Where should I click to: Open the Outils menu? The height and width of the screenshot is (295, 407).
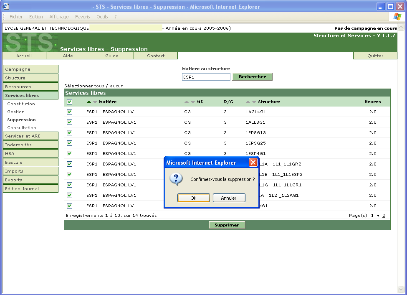coord(102,17)
